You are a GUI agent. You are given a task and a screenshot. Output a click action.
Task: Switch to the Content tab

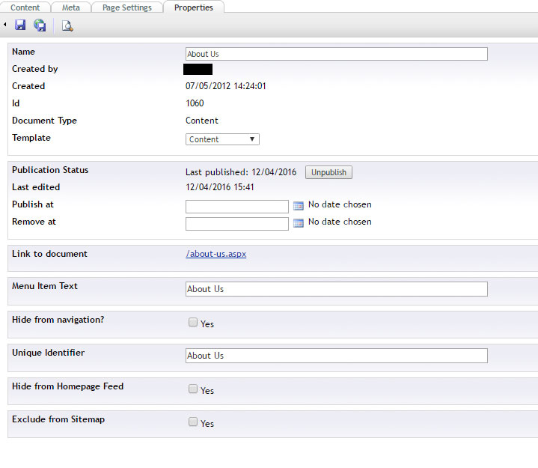click(x=25, y=7)
